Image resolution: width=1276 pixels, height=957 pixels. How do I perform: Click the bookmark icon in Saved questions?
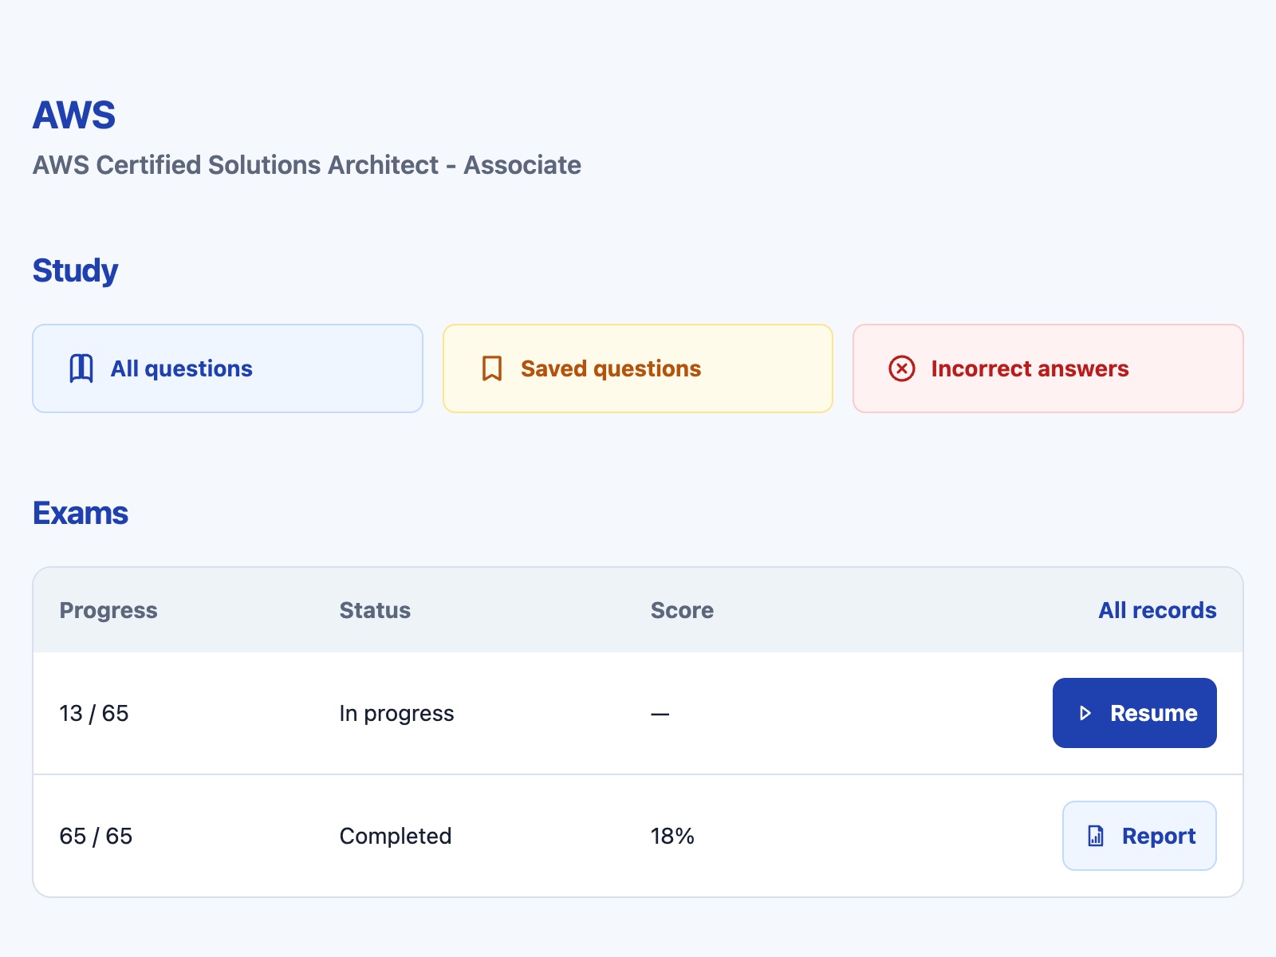coord(492,368)
